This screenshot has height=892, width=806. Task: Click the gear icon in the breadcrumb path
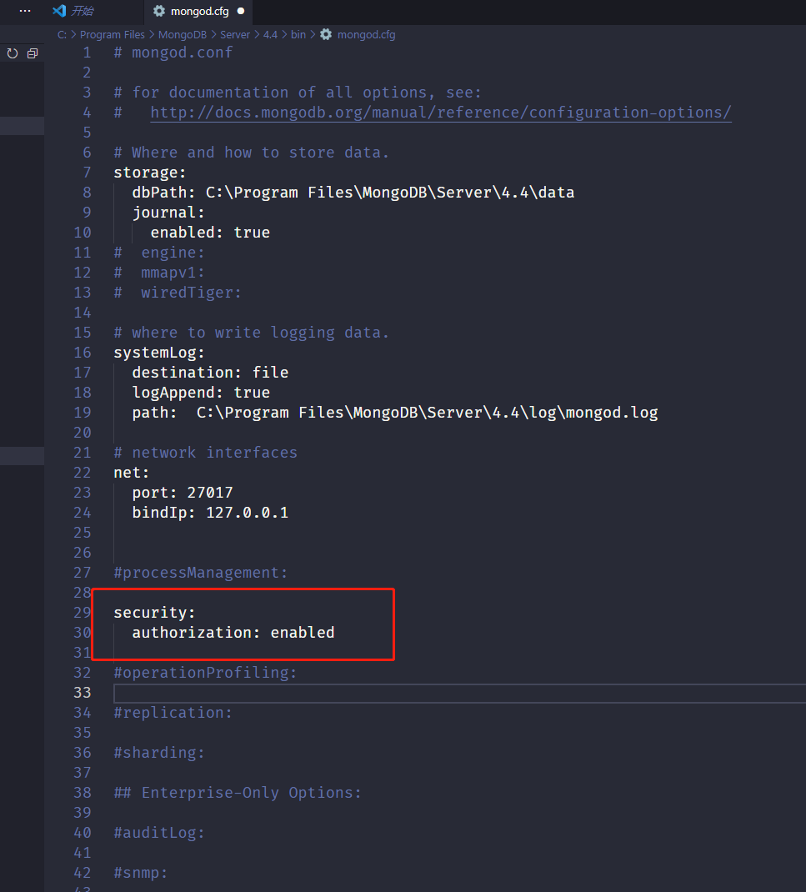coord(326,34)
